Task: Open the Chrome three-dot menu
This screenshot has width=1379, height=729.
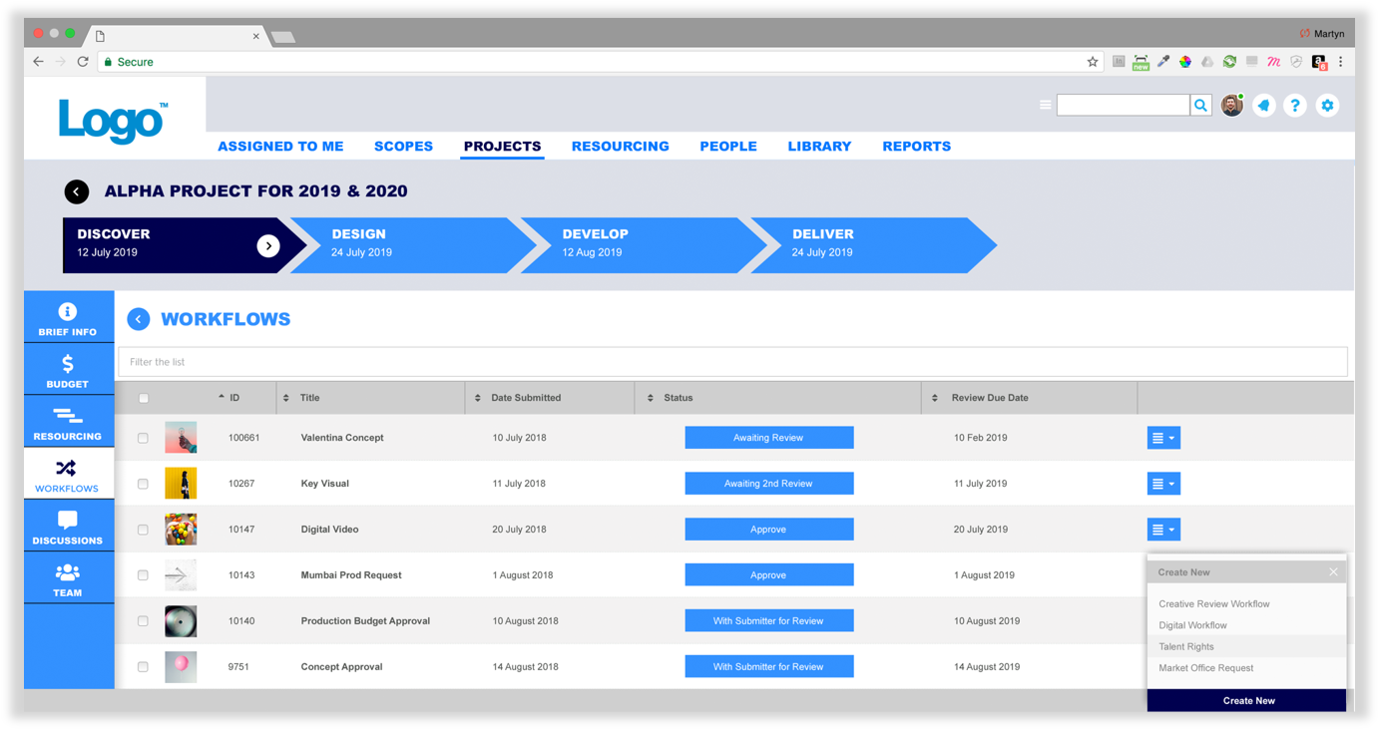Action: 1341,62
